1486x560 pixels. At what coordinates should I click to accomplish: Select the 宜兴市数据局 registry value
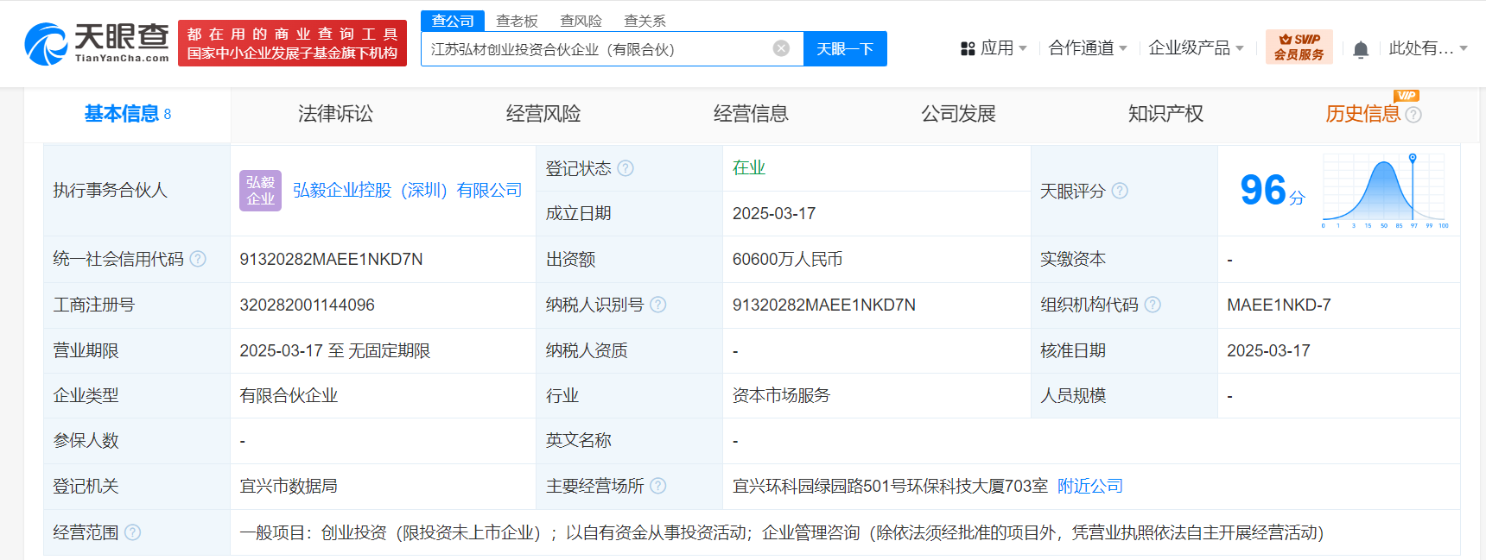pos(289,486)
